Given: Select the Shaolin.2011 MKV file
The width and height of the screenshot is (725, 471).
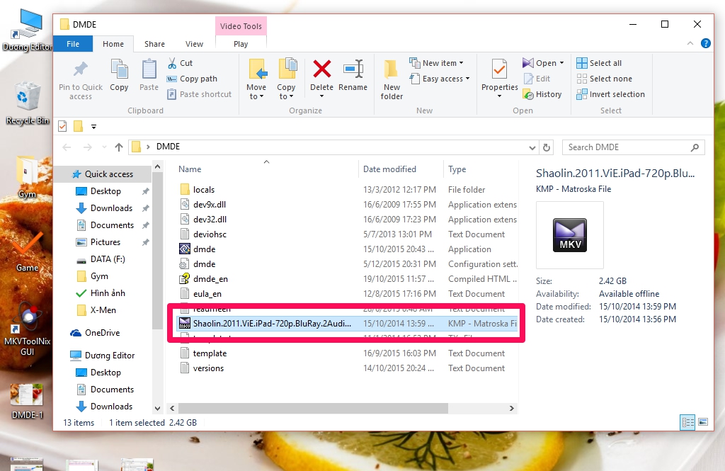Looking at the screenshot, I should [x=348, y=324].
